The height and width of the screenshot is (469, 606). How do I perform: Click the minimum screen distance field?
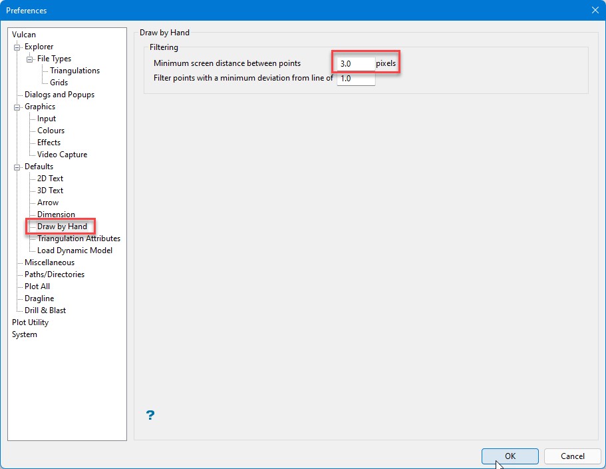pos(356,63)
